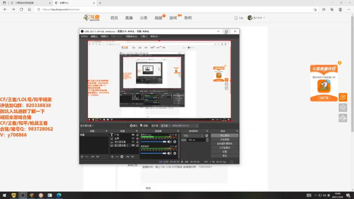Adjust the 麦克风/Aux volume slider

point(154,142)
